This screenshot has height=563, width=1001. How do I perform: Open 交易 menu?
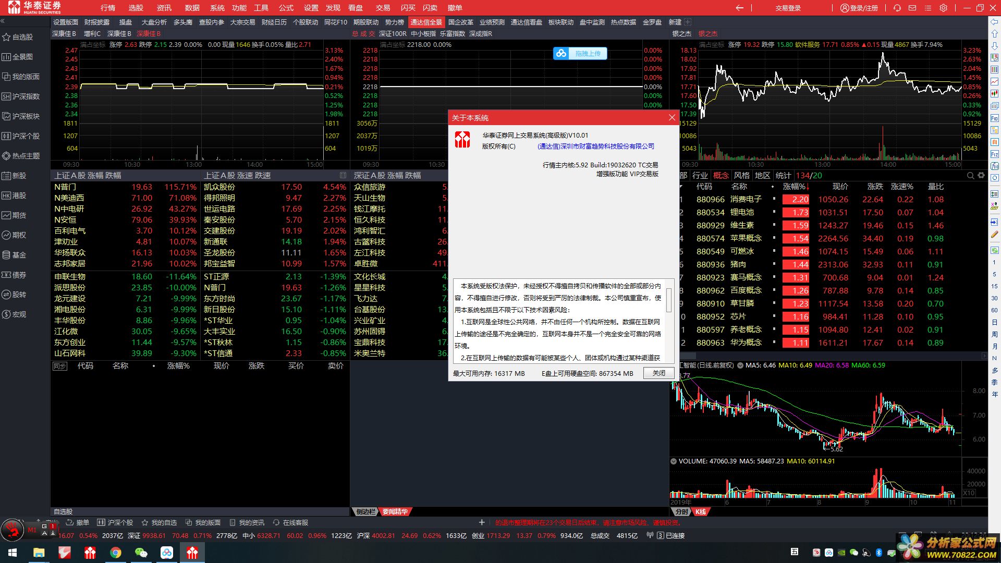pos(383,8)
